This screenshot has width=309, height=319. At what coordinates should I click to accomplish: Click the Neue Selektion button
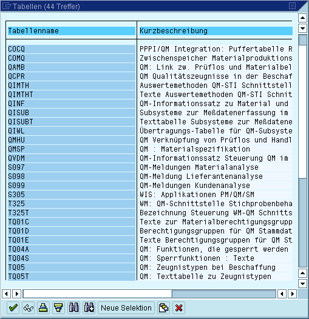[x=126, y=307]
